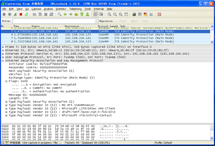Jump to first packet using toolbar arrow

82,14
